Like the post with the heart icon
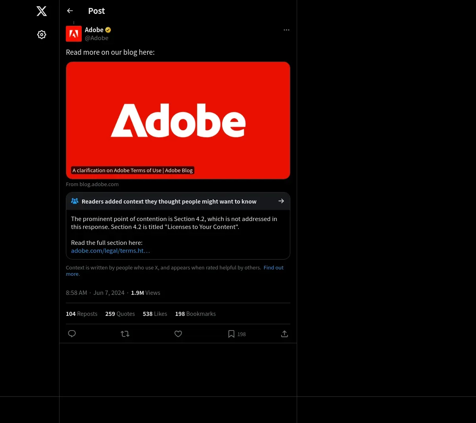Screen dimensions: 476x423 (x=178, y=334)
